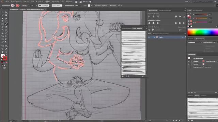This screenshot has height=122, width=218.
Task: Switch to the Символы tab
Action: coord(203,96)
